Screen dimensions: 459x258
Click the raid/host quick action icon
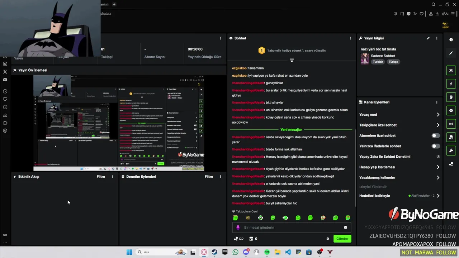pos(451,137)
